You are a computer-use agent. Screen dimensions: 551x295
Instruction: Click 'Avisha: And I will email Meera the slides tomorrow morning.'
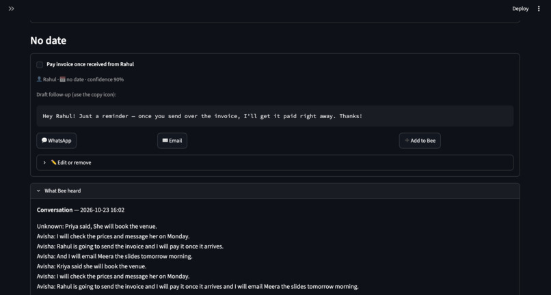click(115, 256)
